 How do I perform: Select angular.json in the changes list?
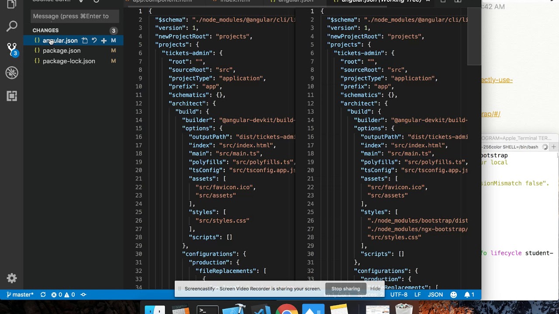60,41
